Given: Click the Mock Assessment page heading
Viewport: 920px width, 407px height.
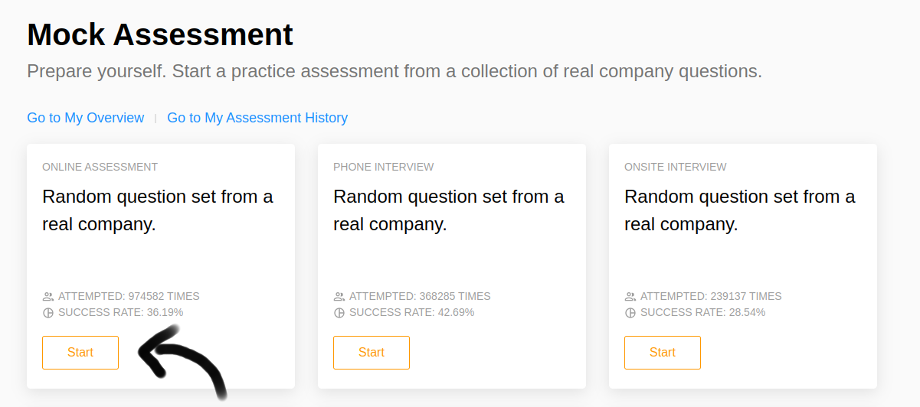Looking at the screenshot, I should [x=160, y=35].
